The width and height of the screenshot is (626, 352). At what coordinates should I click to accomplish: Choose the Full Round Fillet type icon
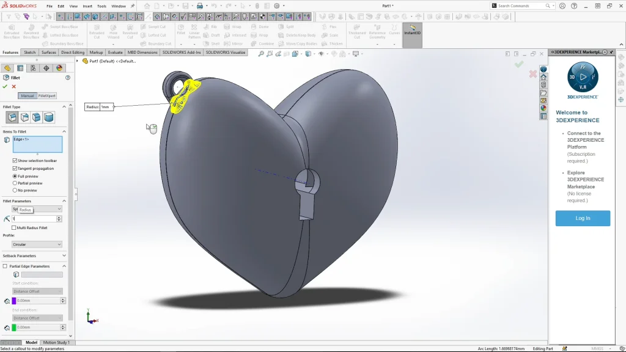[x=49, y=117]
